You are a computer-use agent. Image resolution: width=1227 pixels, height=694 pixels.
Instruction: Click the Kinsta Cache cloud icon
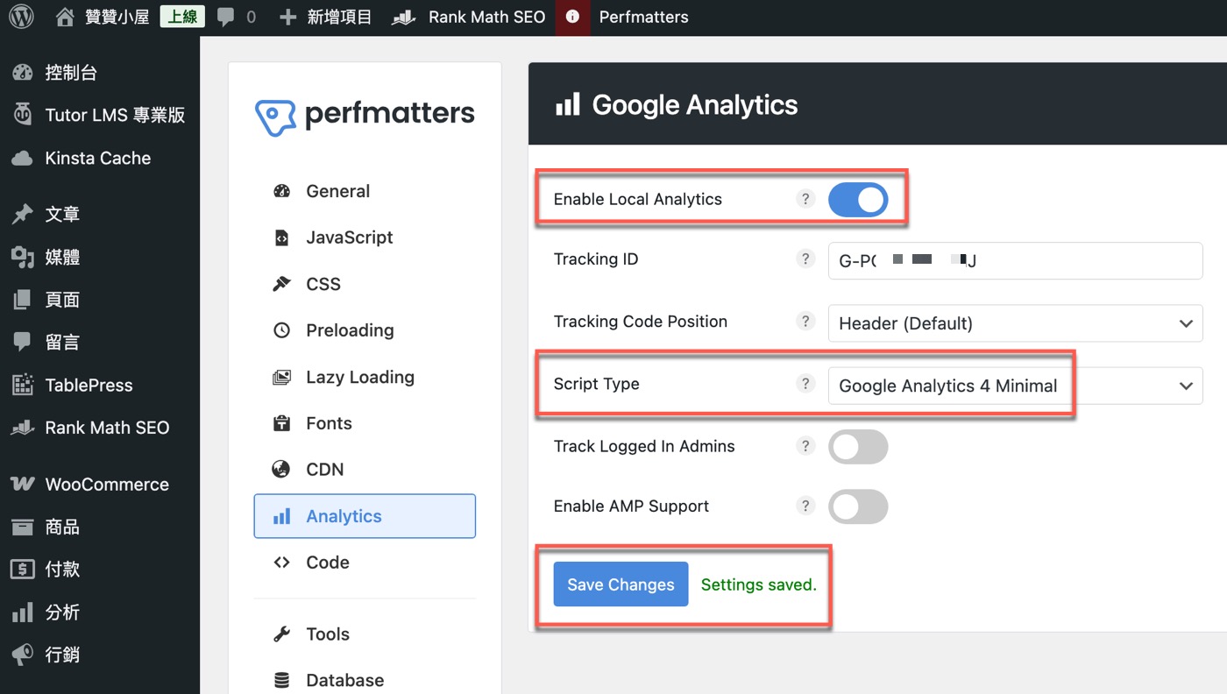coord(23,158)
